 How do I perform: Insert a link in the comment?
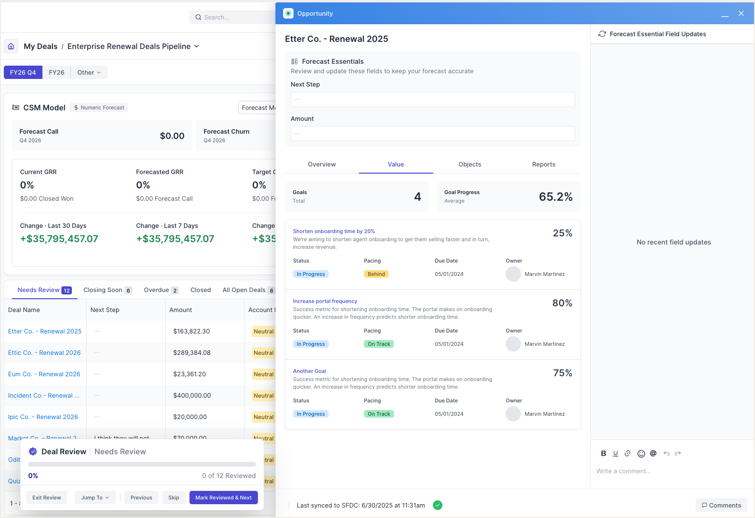click(628, 453)
